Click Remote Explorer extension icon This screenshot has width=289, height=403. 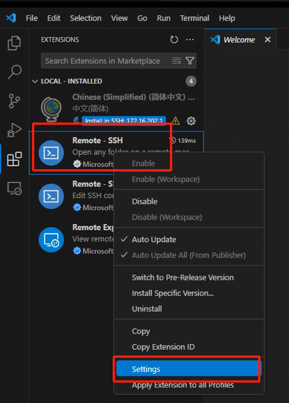[x=51, y=240]
